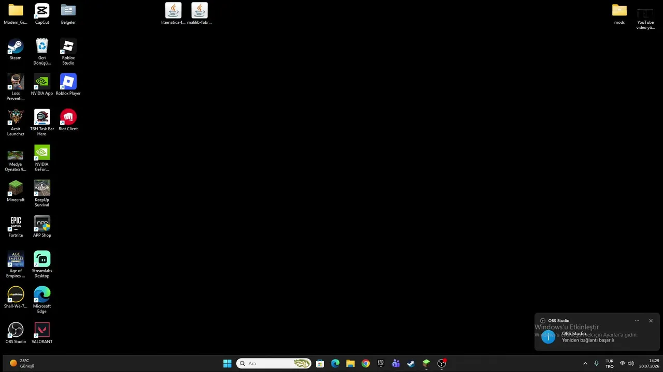Open File Explorer from the taskbar
The height and width of the screenshot is (372, 663).
[350, 363]
